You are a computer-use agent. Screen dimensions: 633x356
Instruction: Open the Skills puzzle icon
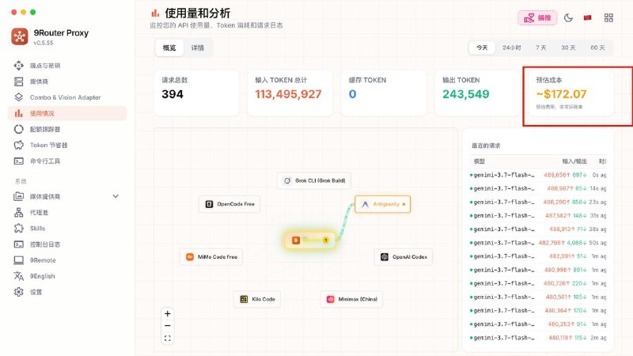pyautogui.click(x=18, y=229)
